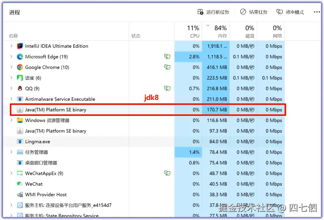Image resolution: width=324 pixels, height=220 pixels.
Task: Expand the WeChatAppEx (9) group
Action: (x=11, y=173)
